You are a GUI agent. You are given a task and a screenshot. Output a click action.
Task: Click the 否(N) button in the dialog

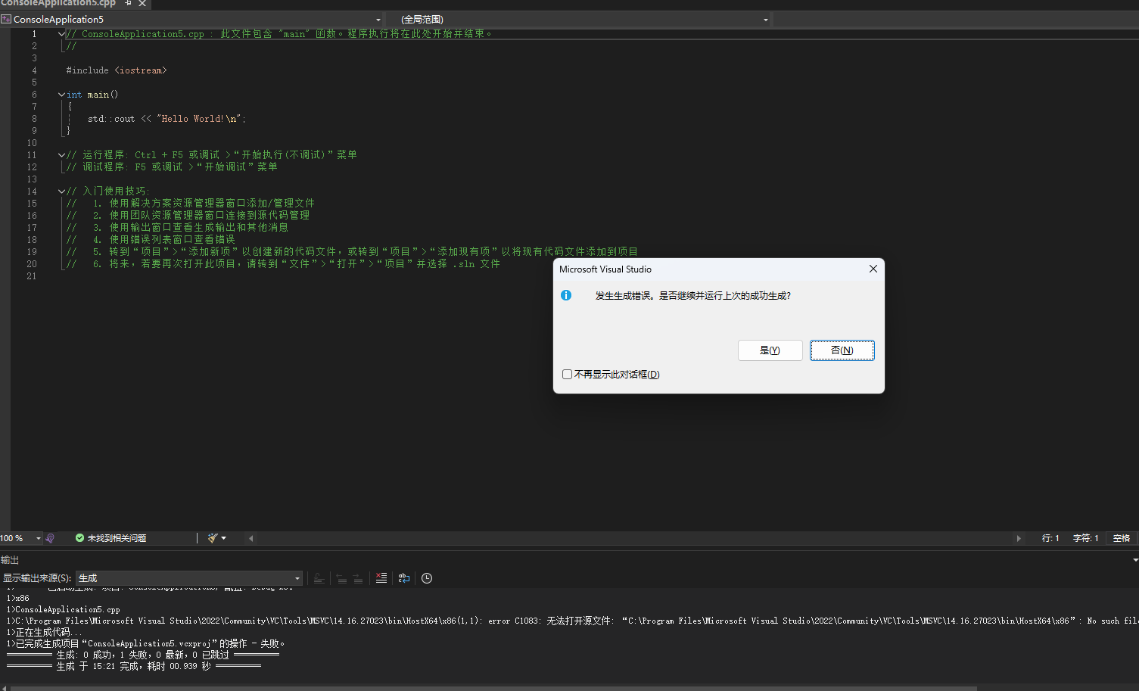(x=842, y=350)
